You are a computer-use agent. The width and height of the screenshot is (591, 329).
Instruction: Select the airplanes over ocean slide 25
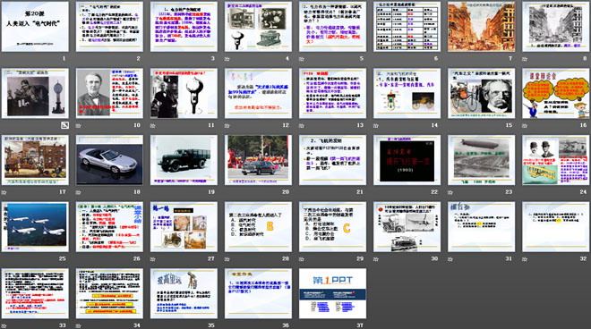pyautogui.click(x=35, y=226)
